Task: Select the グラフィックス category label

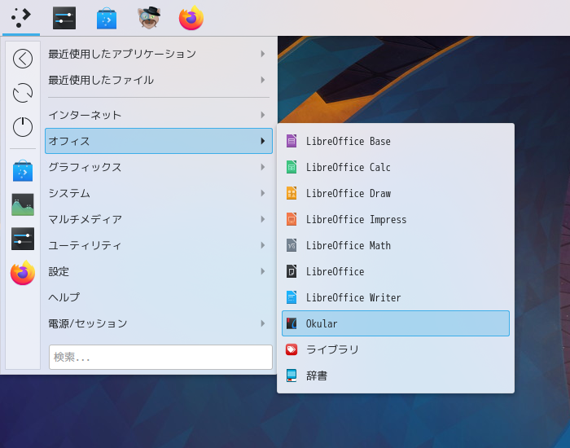Action: [85, 167]
